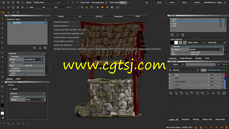Toggle visibility eye of waterWell object

11,23
